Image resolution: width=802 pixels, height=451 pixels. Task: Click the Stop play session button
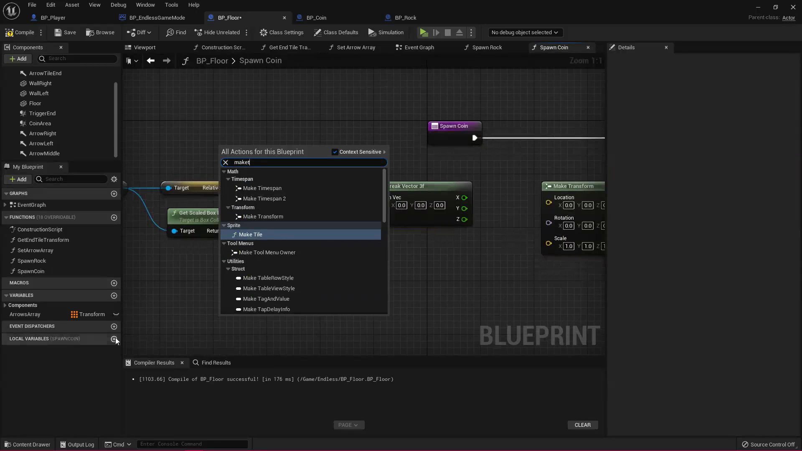coord(447,33)
